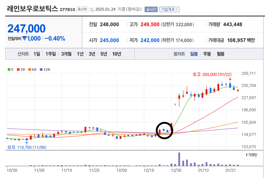Select the 3년 line chart period
265x178 pixels.
[x=92, y=54]
